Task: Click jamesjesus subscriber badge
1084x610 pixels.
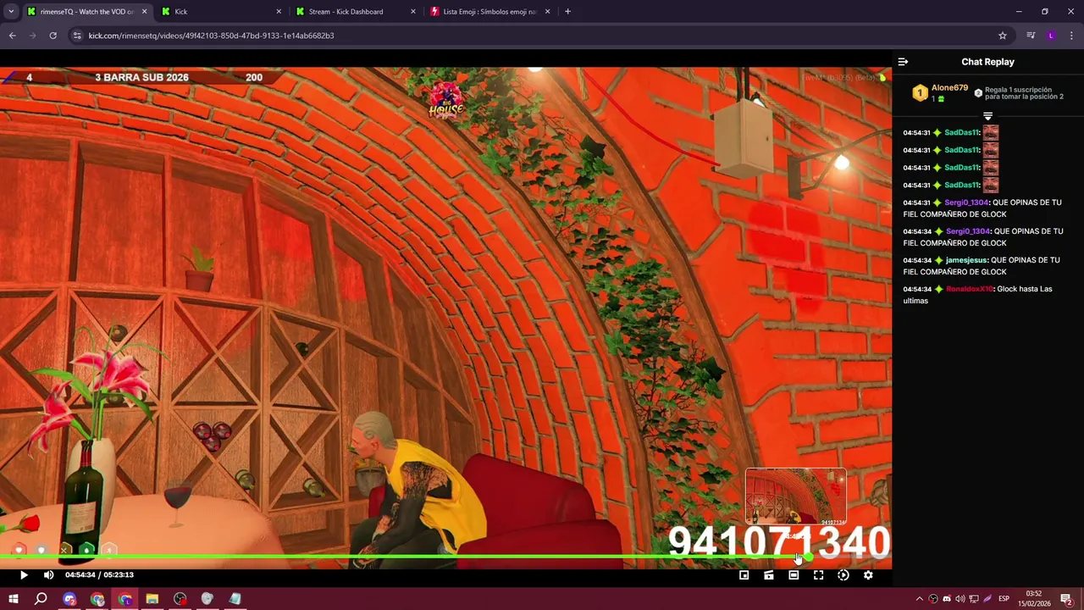Action: [938, 260]
